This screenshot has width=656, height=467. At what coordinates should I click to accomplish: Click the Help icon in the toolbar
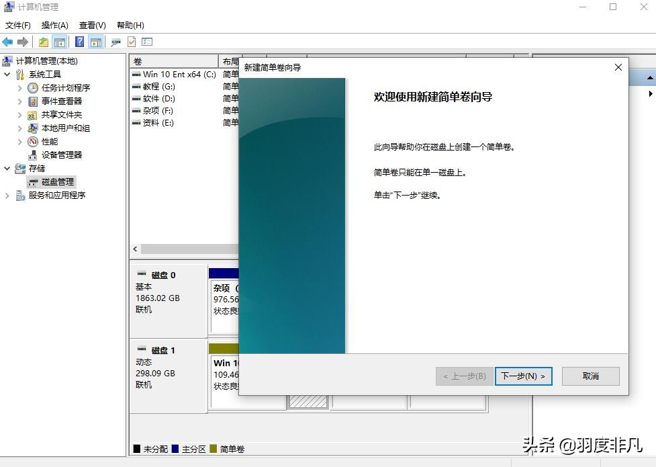(79, 41)
